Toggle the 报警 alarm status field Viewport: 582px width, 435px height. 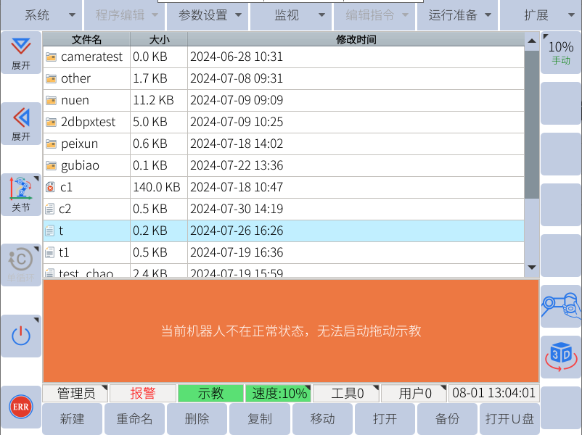pyautogui.click(x=143, y=394)
